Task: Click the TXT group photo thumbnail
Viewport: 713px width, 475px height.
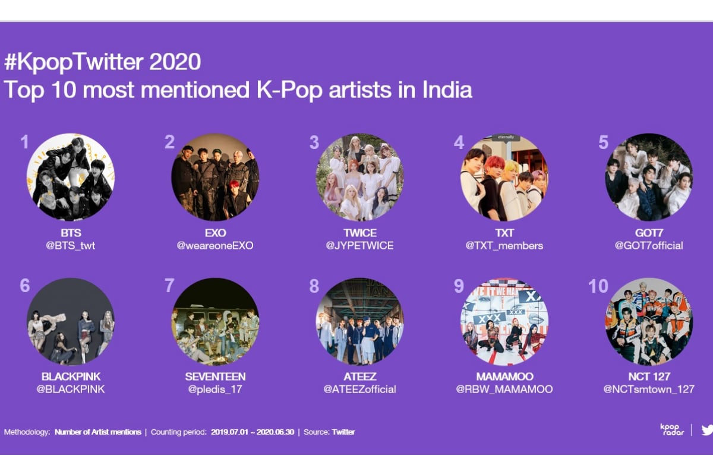Action: (504, 178)
